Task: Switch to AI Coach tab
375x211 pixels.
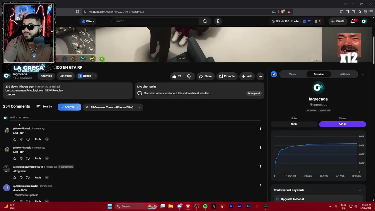Action: coord(345,74)
